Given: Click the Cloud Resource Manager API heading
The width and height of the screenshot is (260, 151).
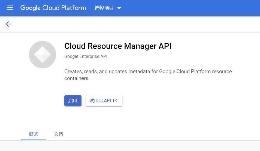Looking at the screenshot, I should pos(118,46).
